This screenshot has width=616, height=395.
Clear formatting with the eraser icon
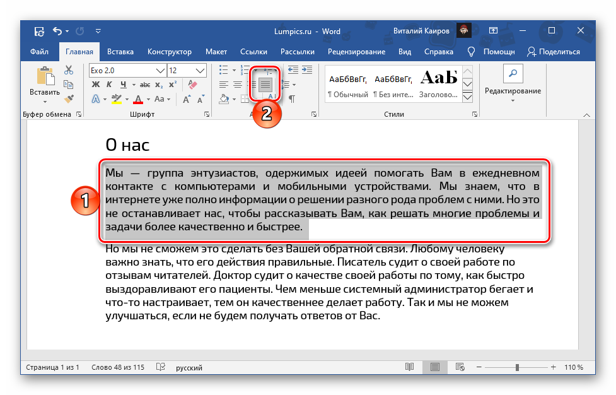(193, 85)
